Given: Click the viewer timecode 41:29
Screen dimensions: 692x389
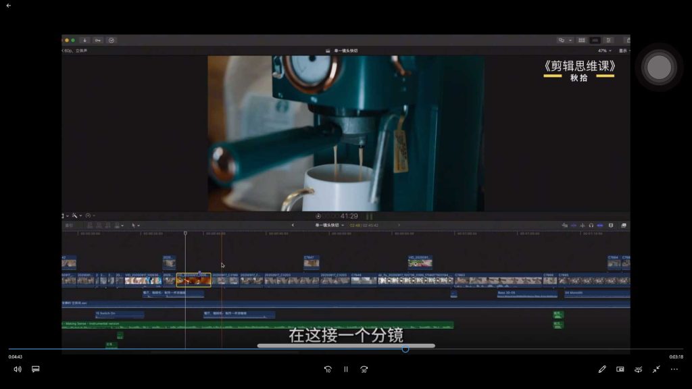Looking at the screenshot, I should [x=349, y=216].
